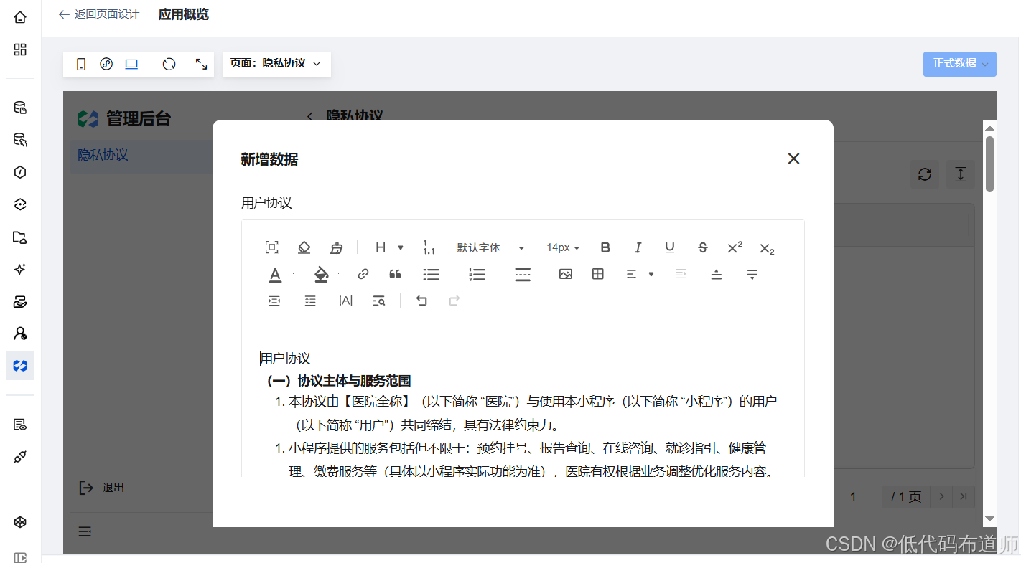
Task: Apply italic formatting
Action: [x=638, y=247]
